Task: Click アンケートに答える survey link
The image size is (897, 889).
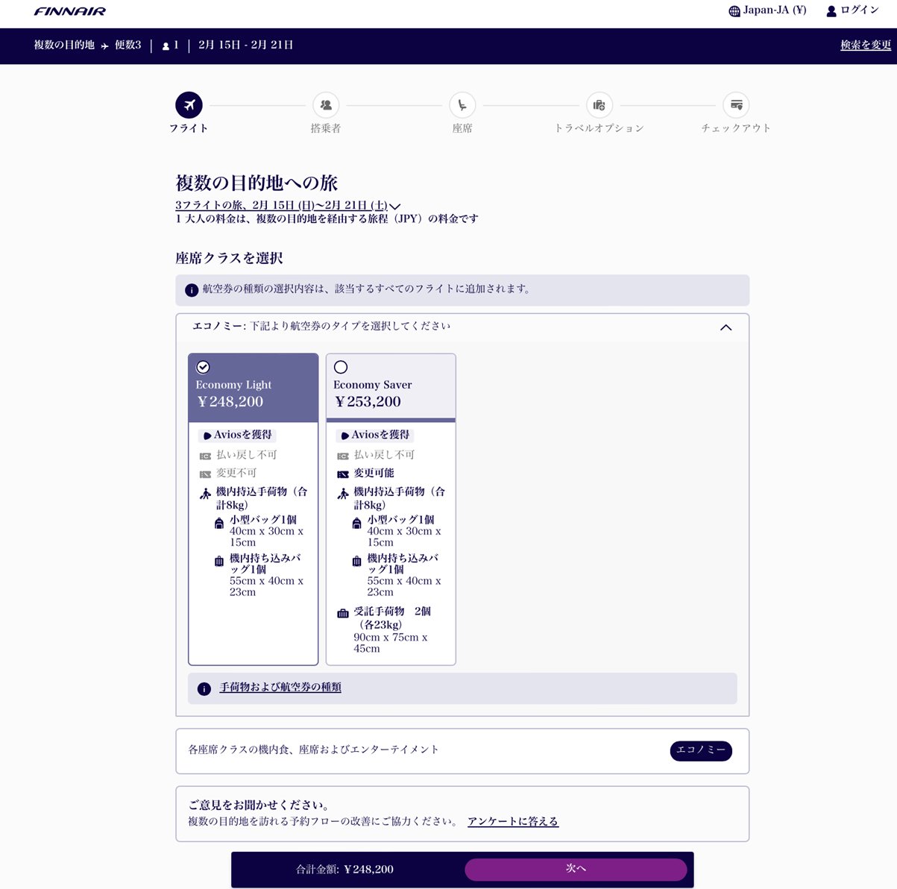Action: [x=512, y=821]
